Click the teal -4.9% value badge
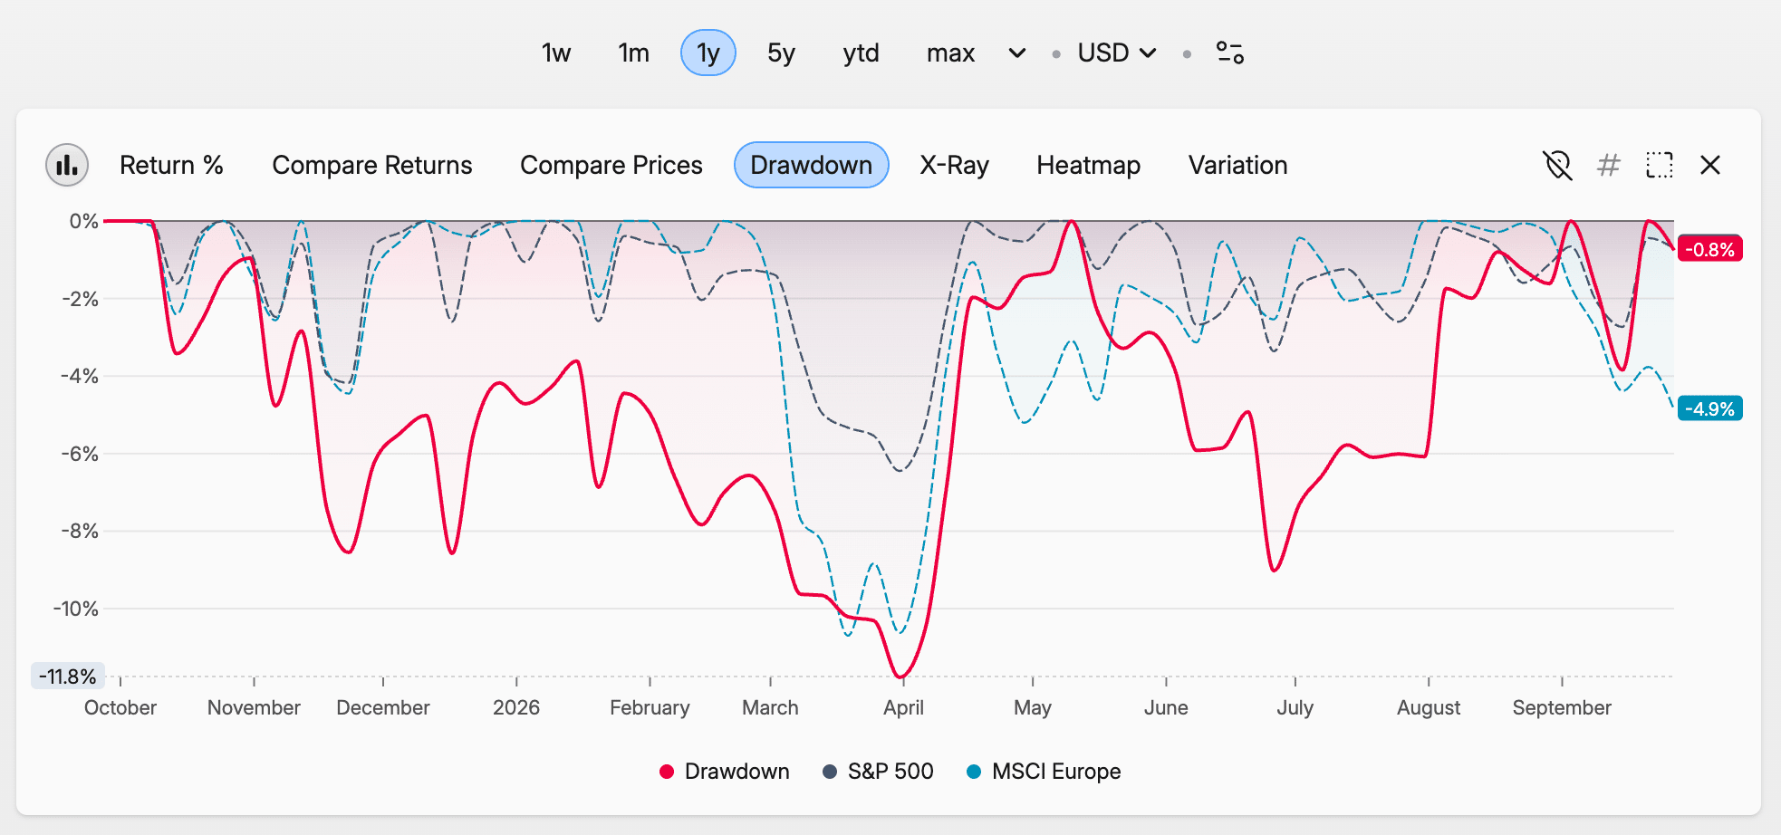1781x835 pixels. point(1709,408)
